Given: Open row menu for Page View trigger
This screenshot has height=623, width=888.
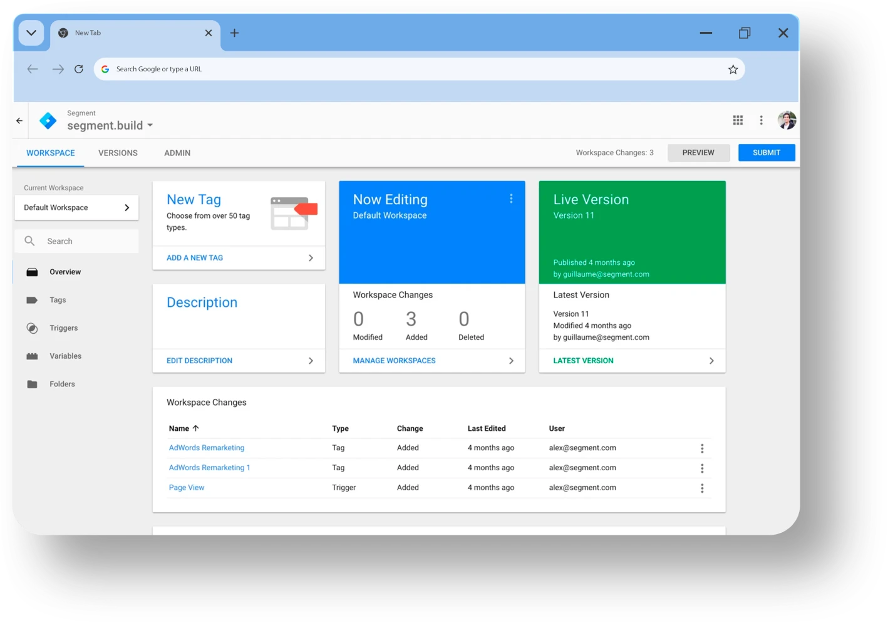Looking at the screenshot, I should [702, 488].
